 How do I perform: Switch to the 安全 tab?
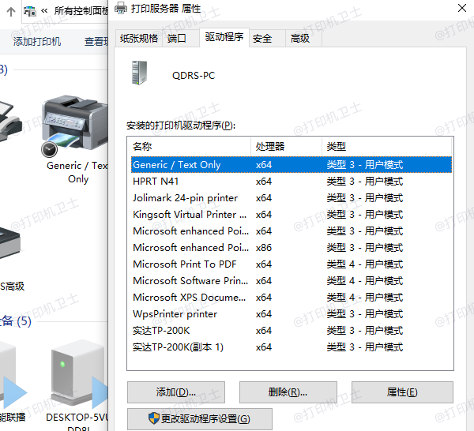[262, 38]
